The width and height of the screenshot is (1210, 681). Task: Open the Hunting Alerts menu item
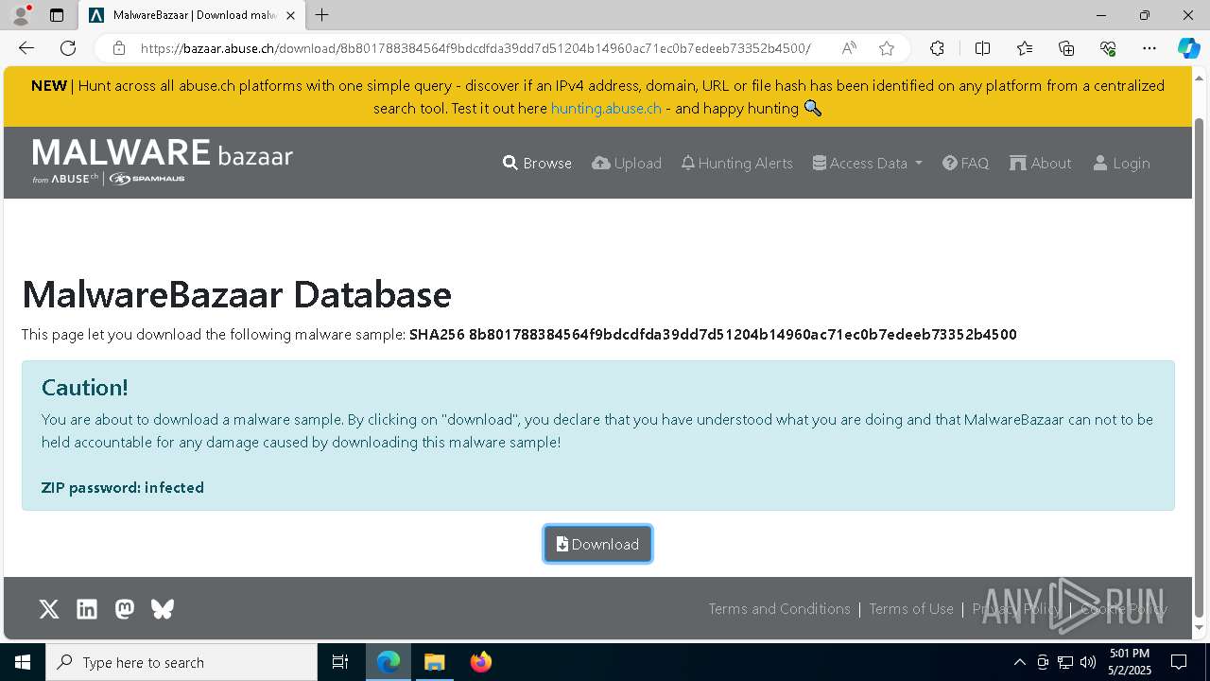[x=737, y=163]
